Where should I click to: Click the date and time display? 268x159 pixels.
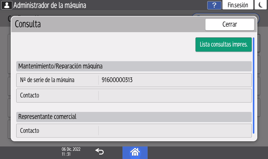coord(71,152)
